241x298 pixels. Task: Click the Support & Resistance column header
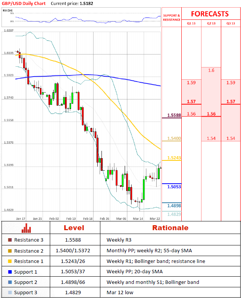click(x=171, y=18)
